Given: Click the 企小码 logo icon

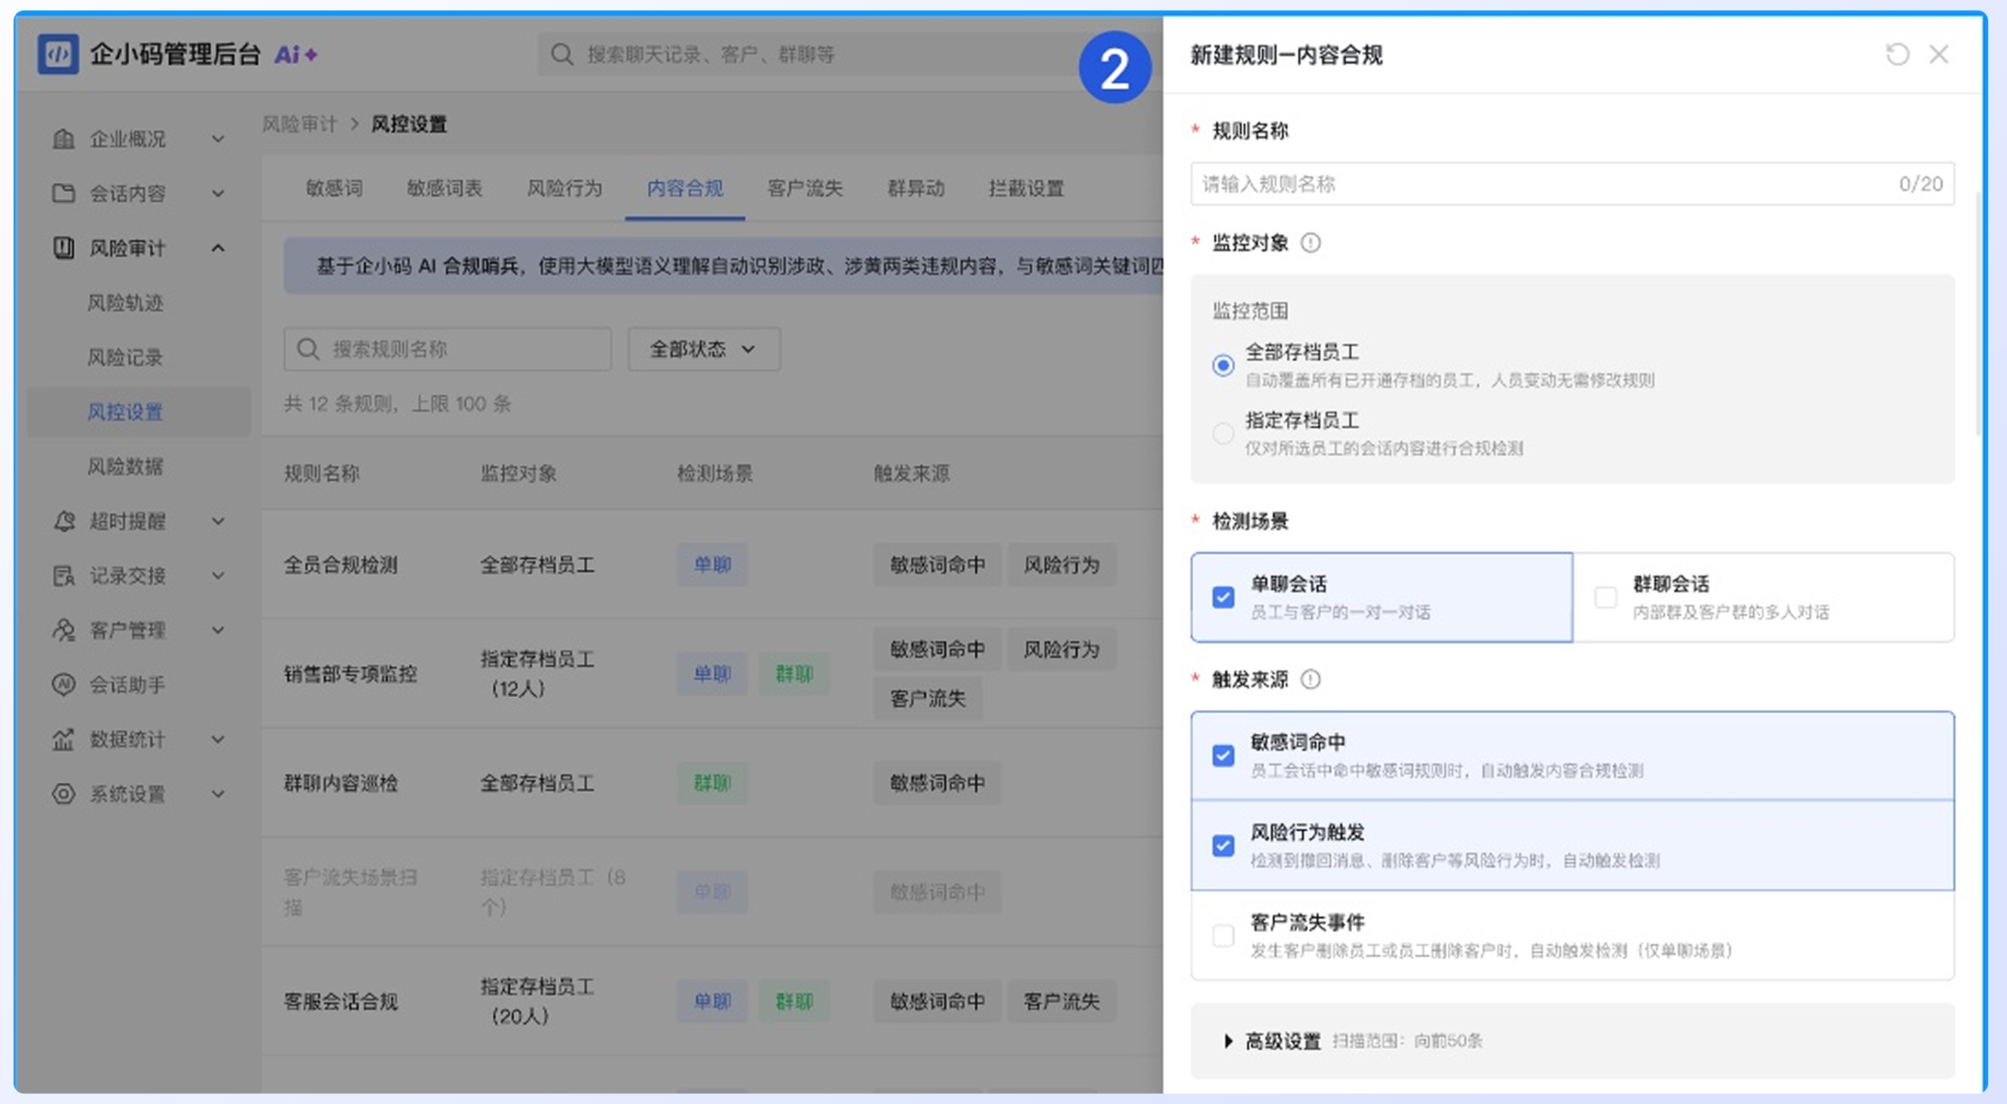Looking at the screenshot, I should (59, 54).
